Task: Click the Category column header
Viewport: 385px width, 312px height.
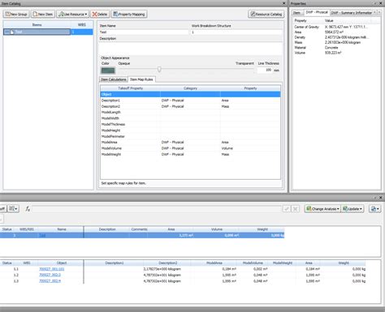Action: point(190,88)
